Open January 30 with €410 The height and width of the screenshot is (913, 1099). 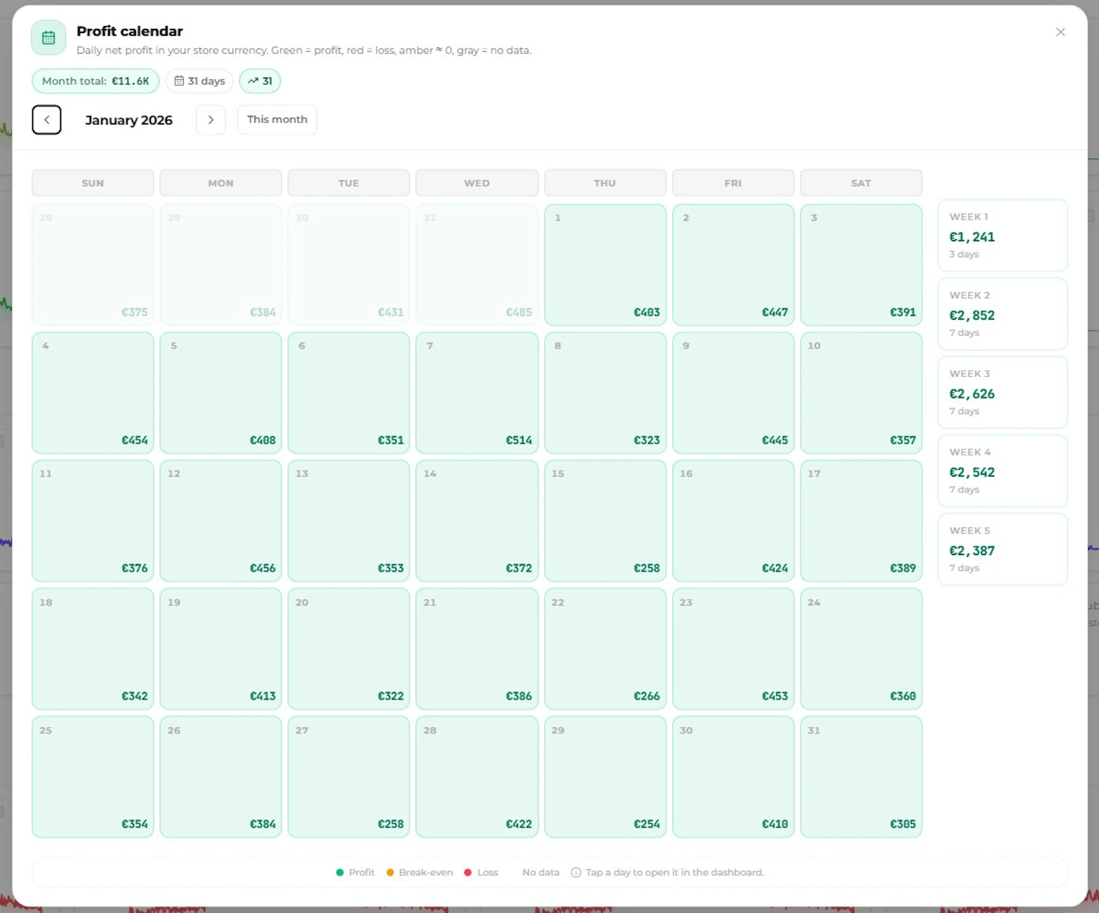tap(733, 777)
